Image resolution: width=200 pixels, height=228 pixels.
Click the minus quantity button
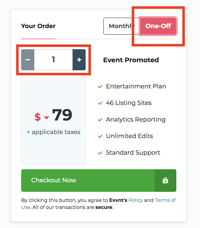tap(28, 60)
